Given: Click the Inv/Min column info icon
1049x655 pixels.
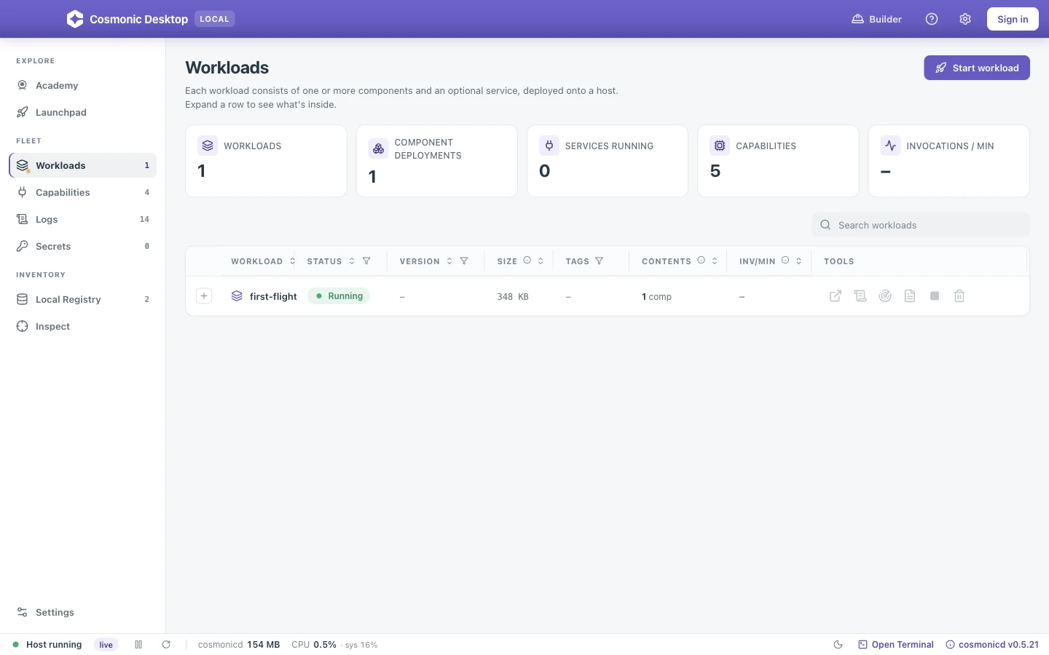Looking at the screenshot, I should click(785, 261).
